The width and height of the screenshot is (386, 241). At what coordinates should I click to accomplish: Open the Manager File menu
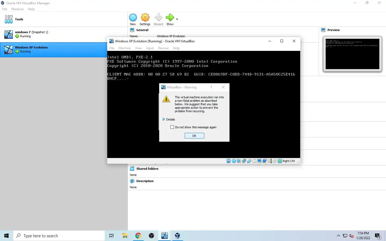coord(5,9)
